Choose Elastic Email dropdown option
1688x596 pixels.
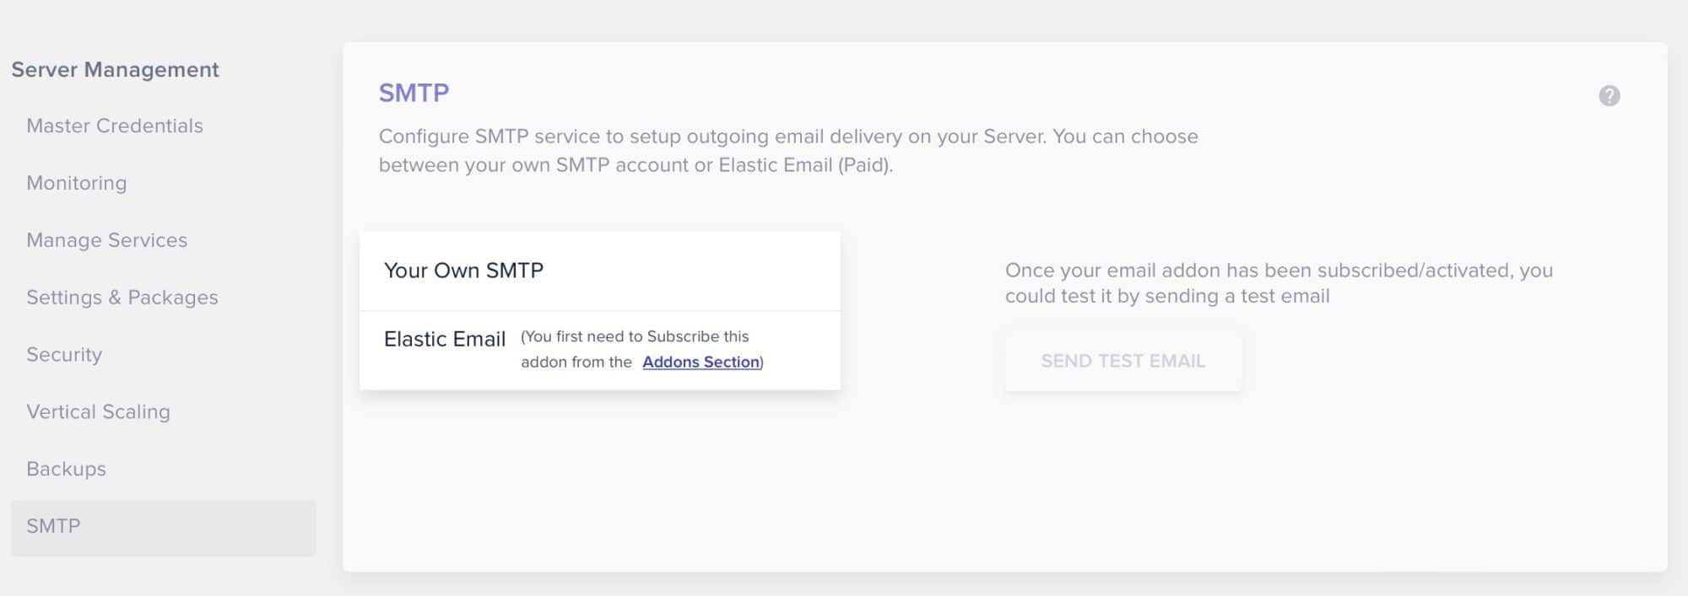[x=599, y=350]
